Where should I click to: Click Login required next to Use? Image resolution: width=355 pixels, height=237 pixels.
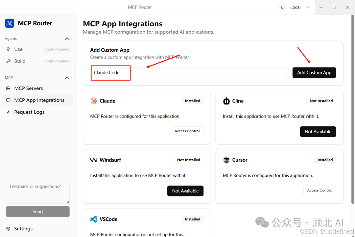coord(57,49)
